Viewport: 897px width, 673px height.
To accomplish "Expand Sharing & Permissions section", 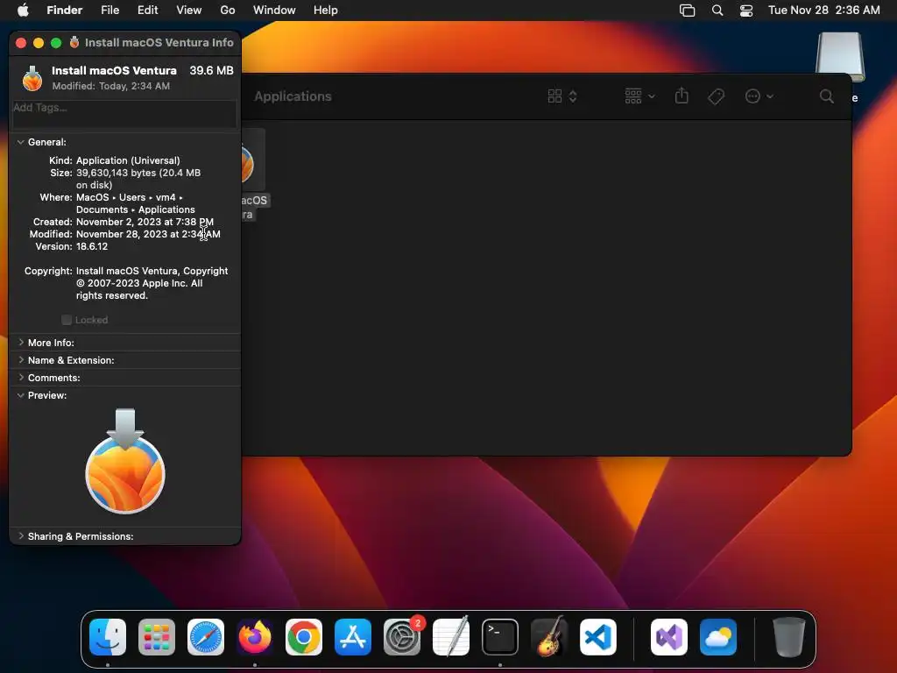I will 21,536.
